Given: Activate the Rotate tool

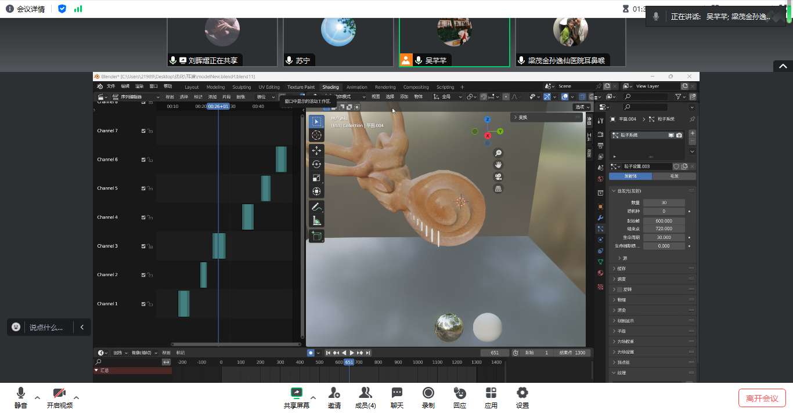Looking at the screenshot, I should point(316,164).
